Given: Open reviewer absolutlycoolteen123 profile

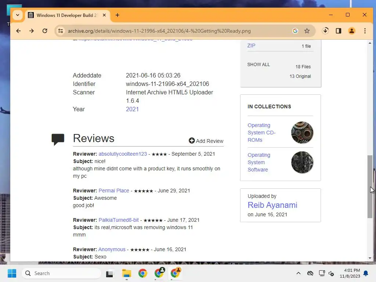Looking at the screenshot, I should click(123, 154).
